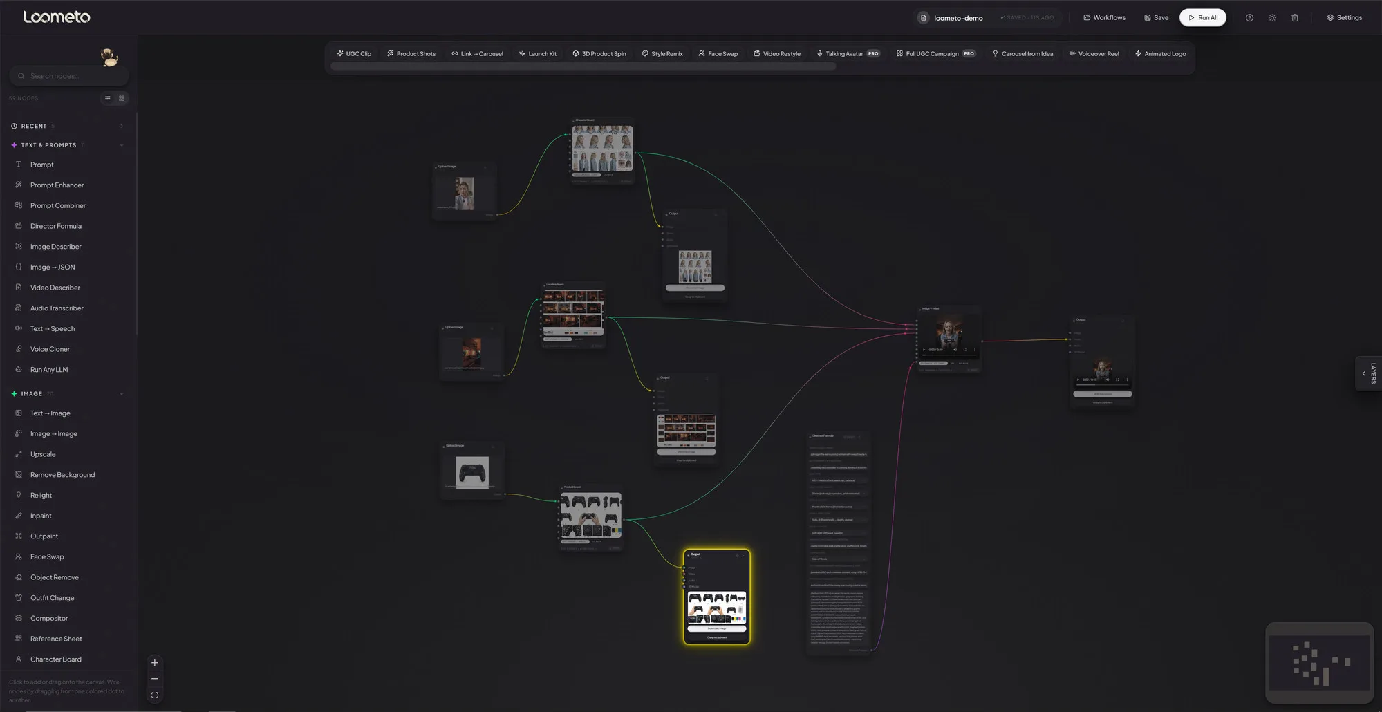1382x712 pixels.
Task: Open the Workflows list
Action: (x=1105, y=18)
